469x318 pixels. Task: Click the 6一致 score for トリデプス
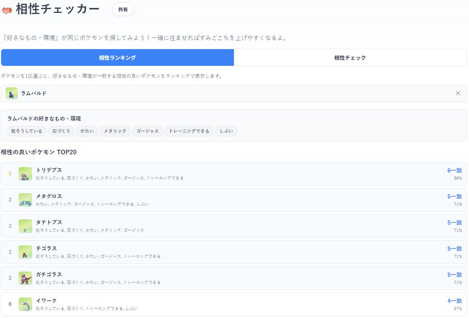[x=455, y=171]
